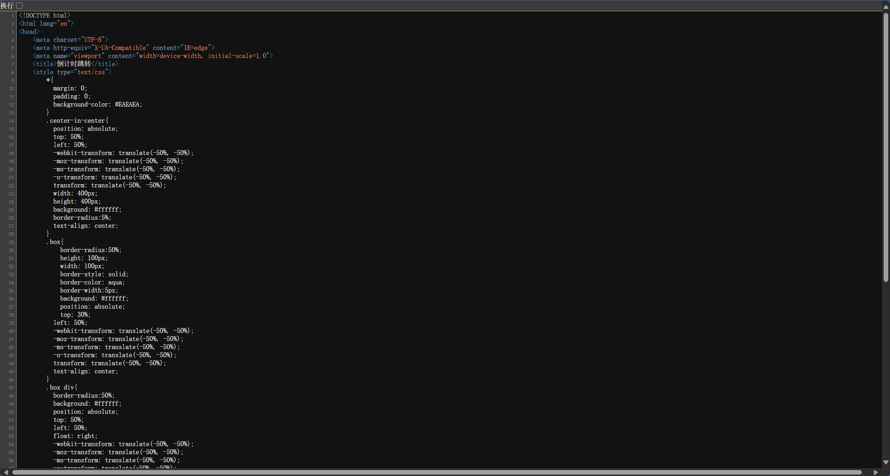The width and height of the screenshot is (890, 476).
Task: Click the horizontal scrollbar thumb
Action: [437, 472]
